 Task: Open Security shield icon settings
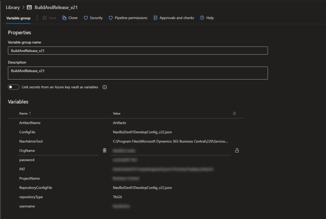pos(86,18)
